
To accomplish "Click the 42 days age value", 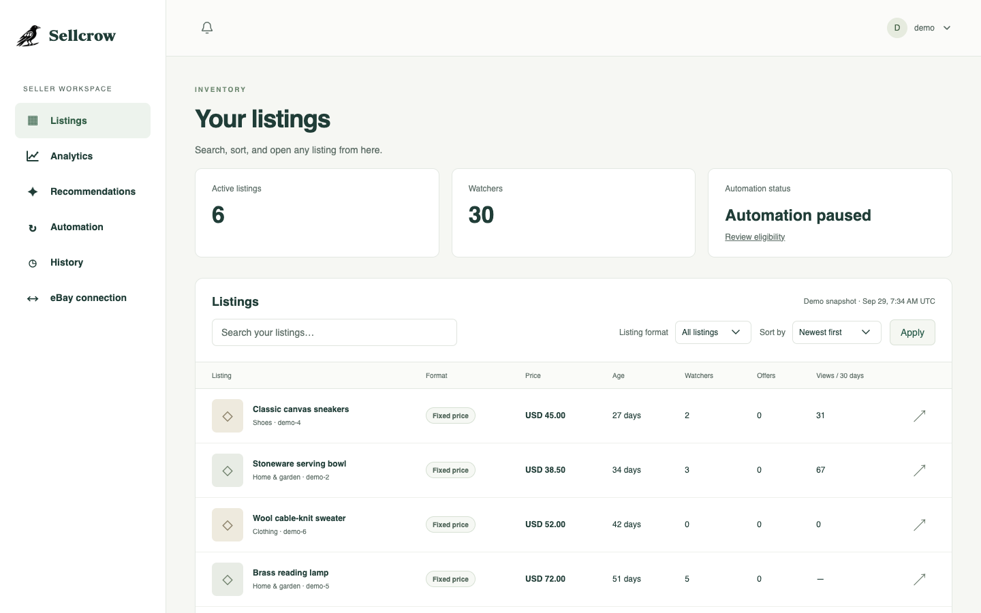I will point(627,524).
